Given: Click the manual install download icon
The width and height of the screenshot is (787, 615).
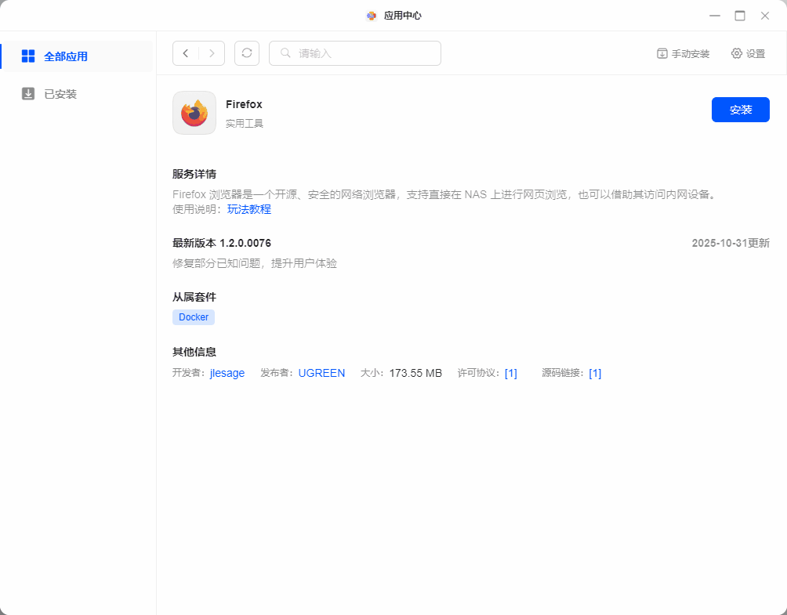Looking at the screenshot, I should tap(662, 54).
